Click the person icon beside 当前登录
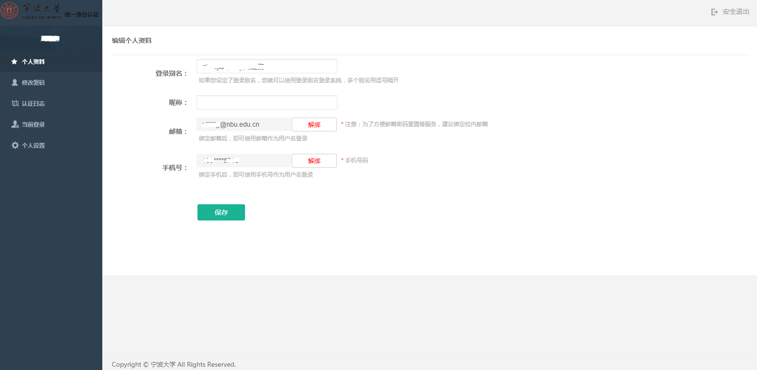757x370 pixels. (15, 124)
